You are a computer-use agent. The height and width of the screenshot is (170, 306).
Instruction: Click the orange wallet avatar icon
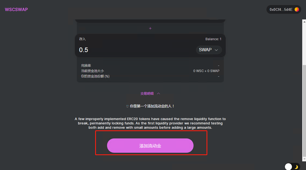(297, 9)
